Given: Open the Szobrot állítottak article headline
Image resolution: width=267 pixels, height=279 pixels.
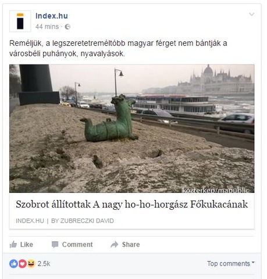Looking at the screenshot, I should pyautogui.click(x=132, y=204).
